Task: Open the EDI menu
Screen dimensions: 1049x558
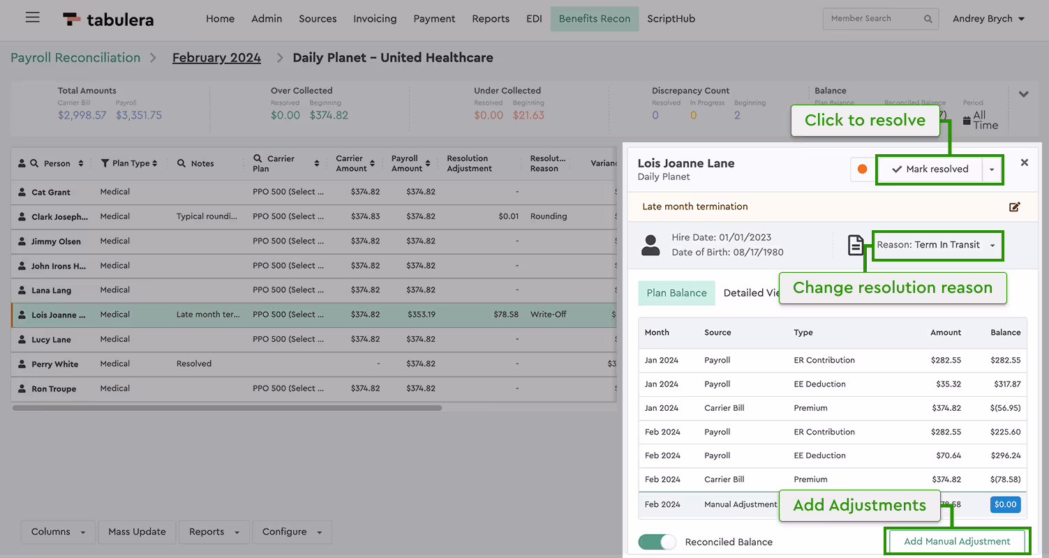Action: pos(534,19)
